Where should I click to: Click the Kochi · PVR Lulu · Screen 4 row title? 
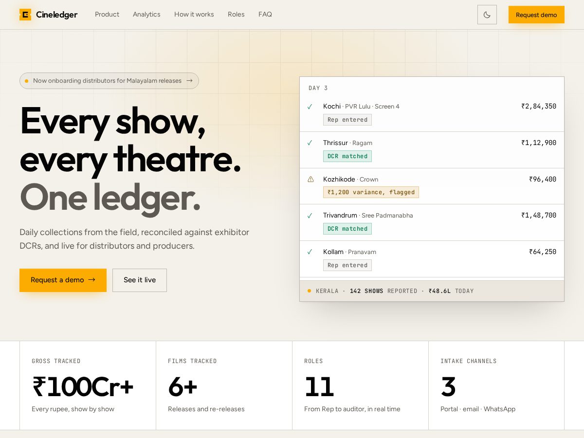[x=361, y=107]
